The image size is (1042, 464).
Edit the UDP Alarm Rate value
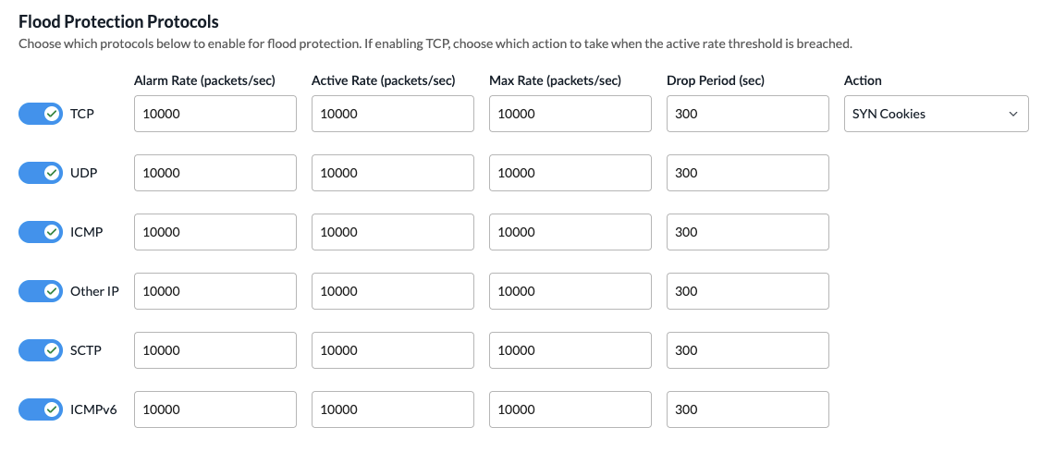[215, 173]
